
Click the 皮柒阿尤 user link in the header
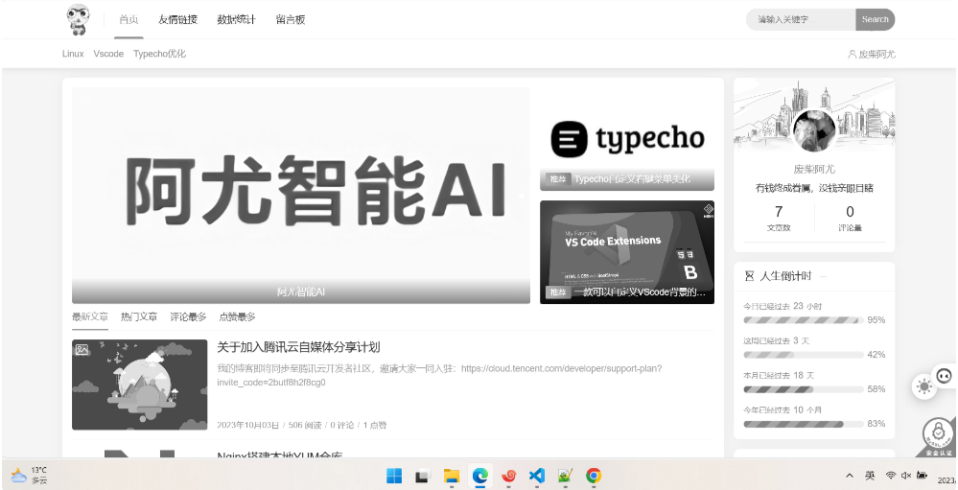tap(876, 55)
